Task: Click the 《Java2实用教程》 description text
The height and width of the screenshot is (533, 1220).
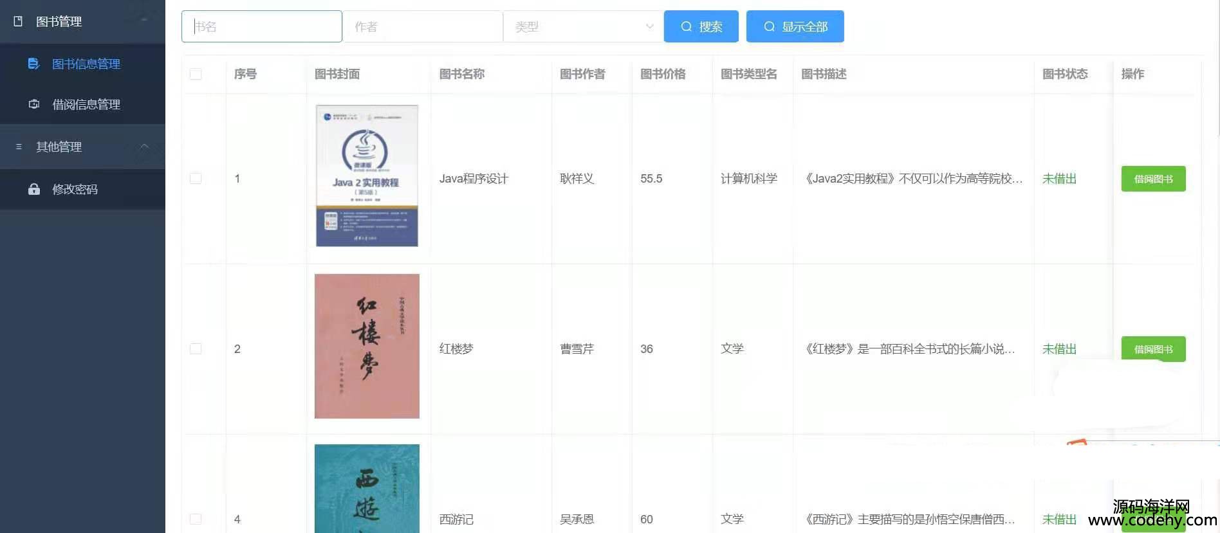Action: tap(912, 179)
